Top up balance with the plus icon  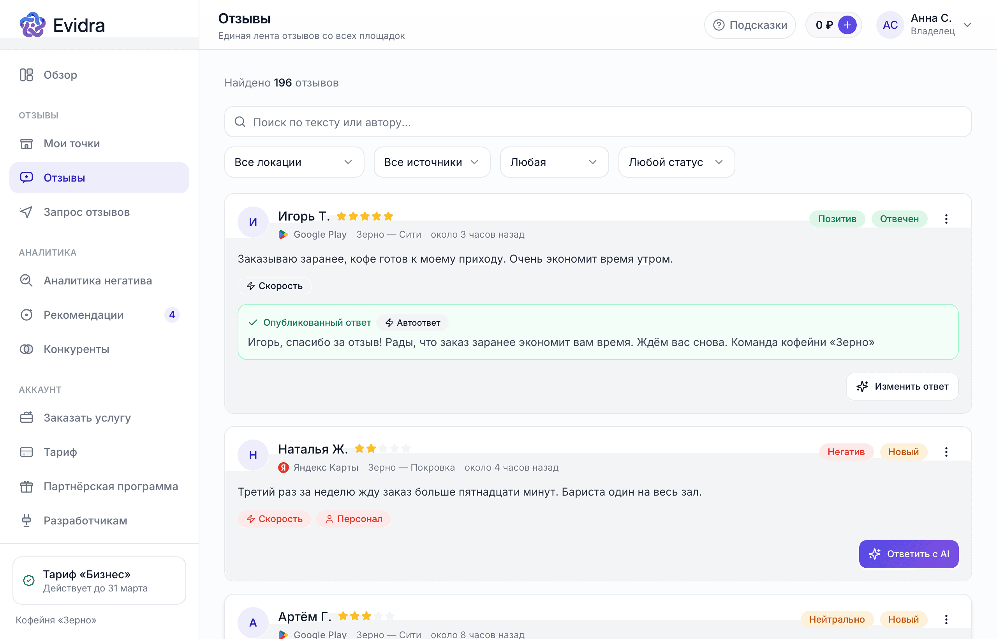(847, 25)
